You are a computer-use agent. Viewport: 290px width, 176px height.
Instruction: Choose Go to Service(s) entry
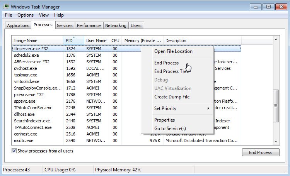coord(170,129)
